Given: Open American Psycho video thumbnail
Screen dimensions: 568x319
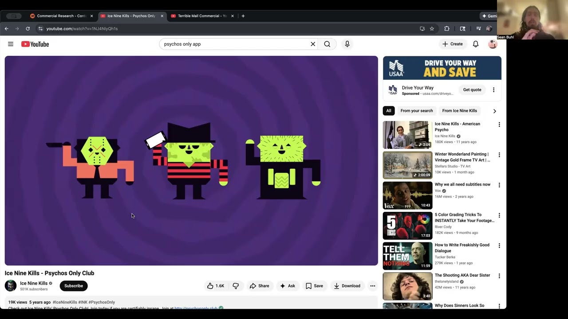Looking at the screenshot, I should tap(407, 135).
